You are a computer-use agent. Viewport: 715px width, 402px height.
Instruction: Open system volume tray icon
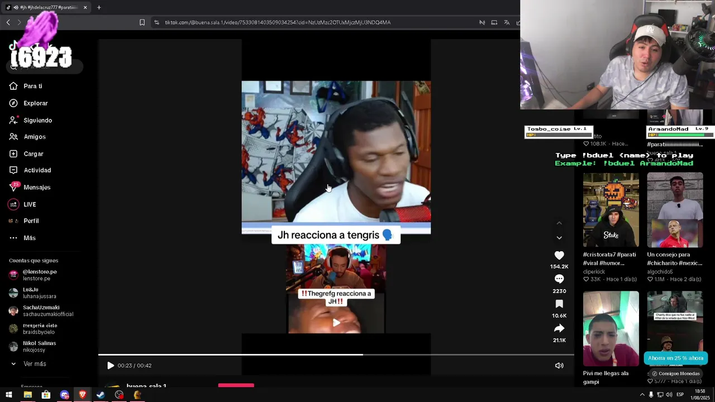[x=669, y=395]
